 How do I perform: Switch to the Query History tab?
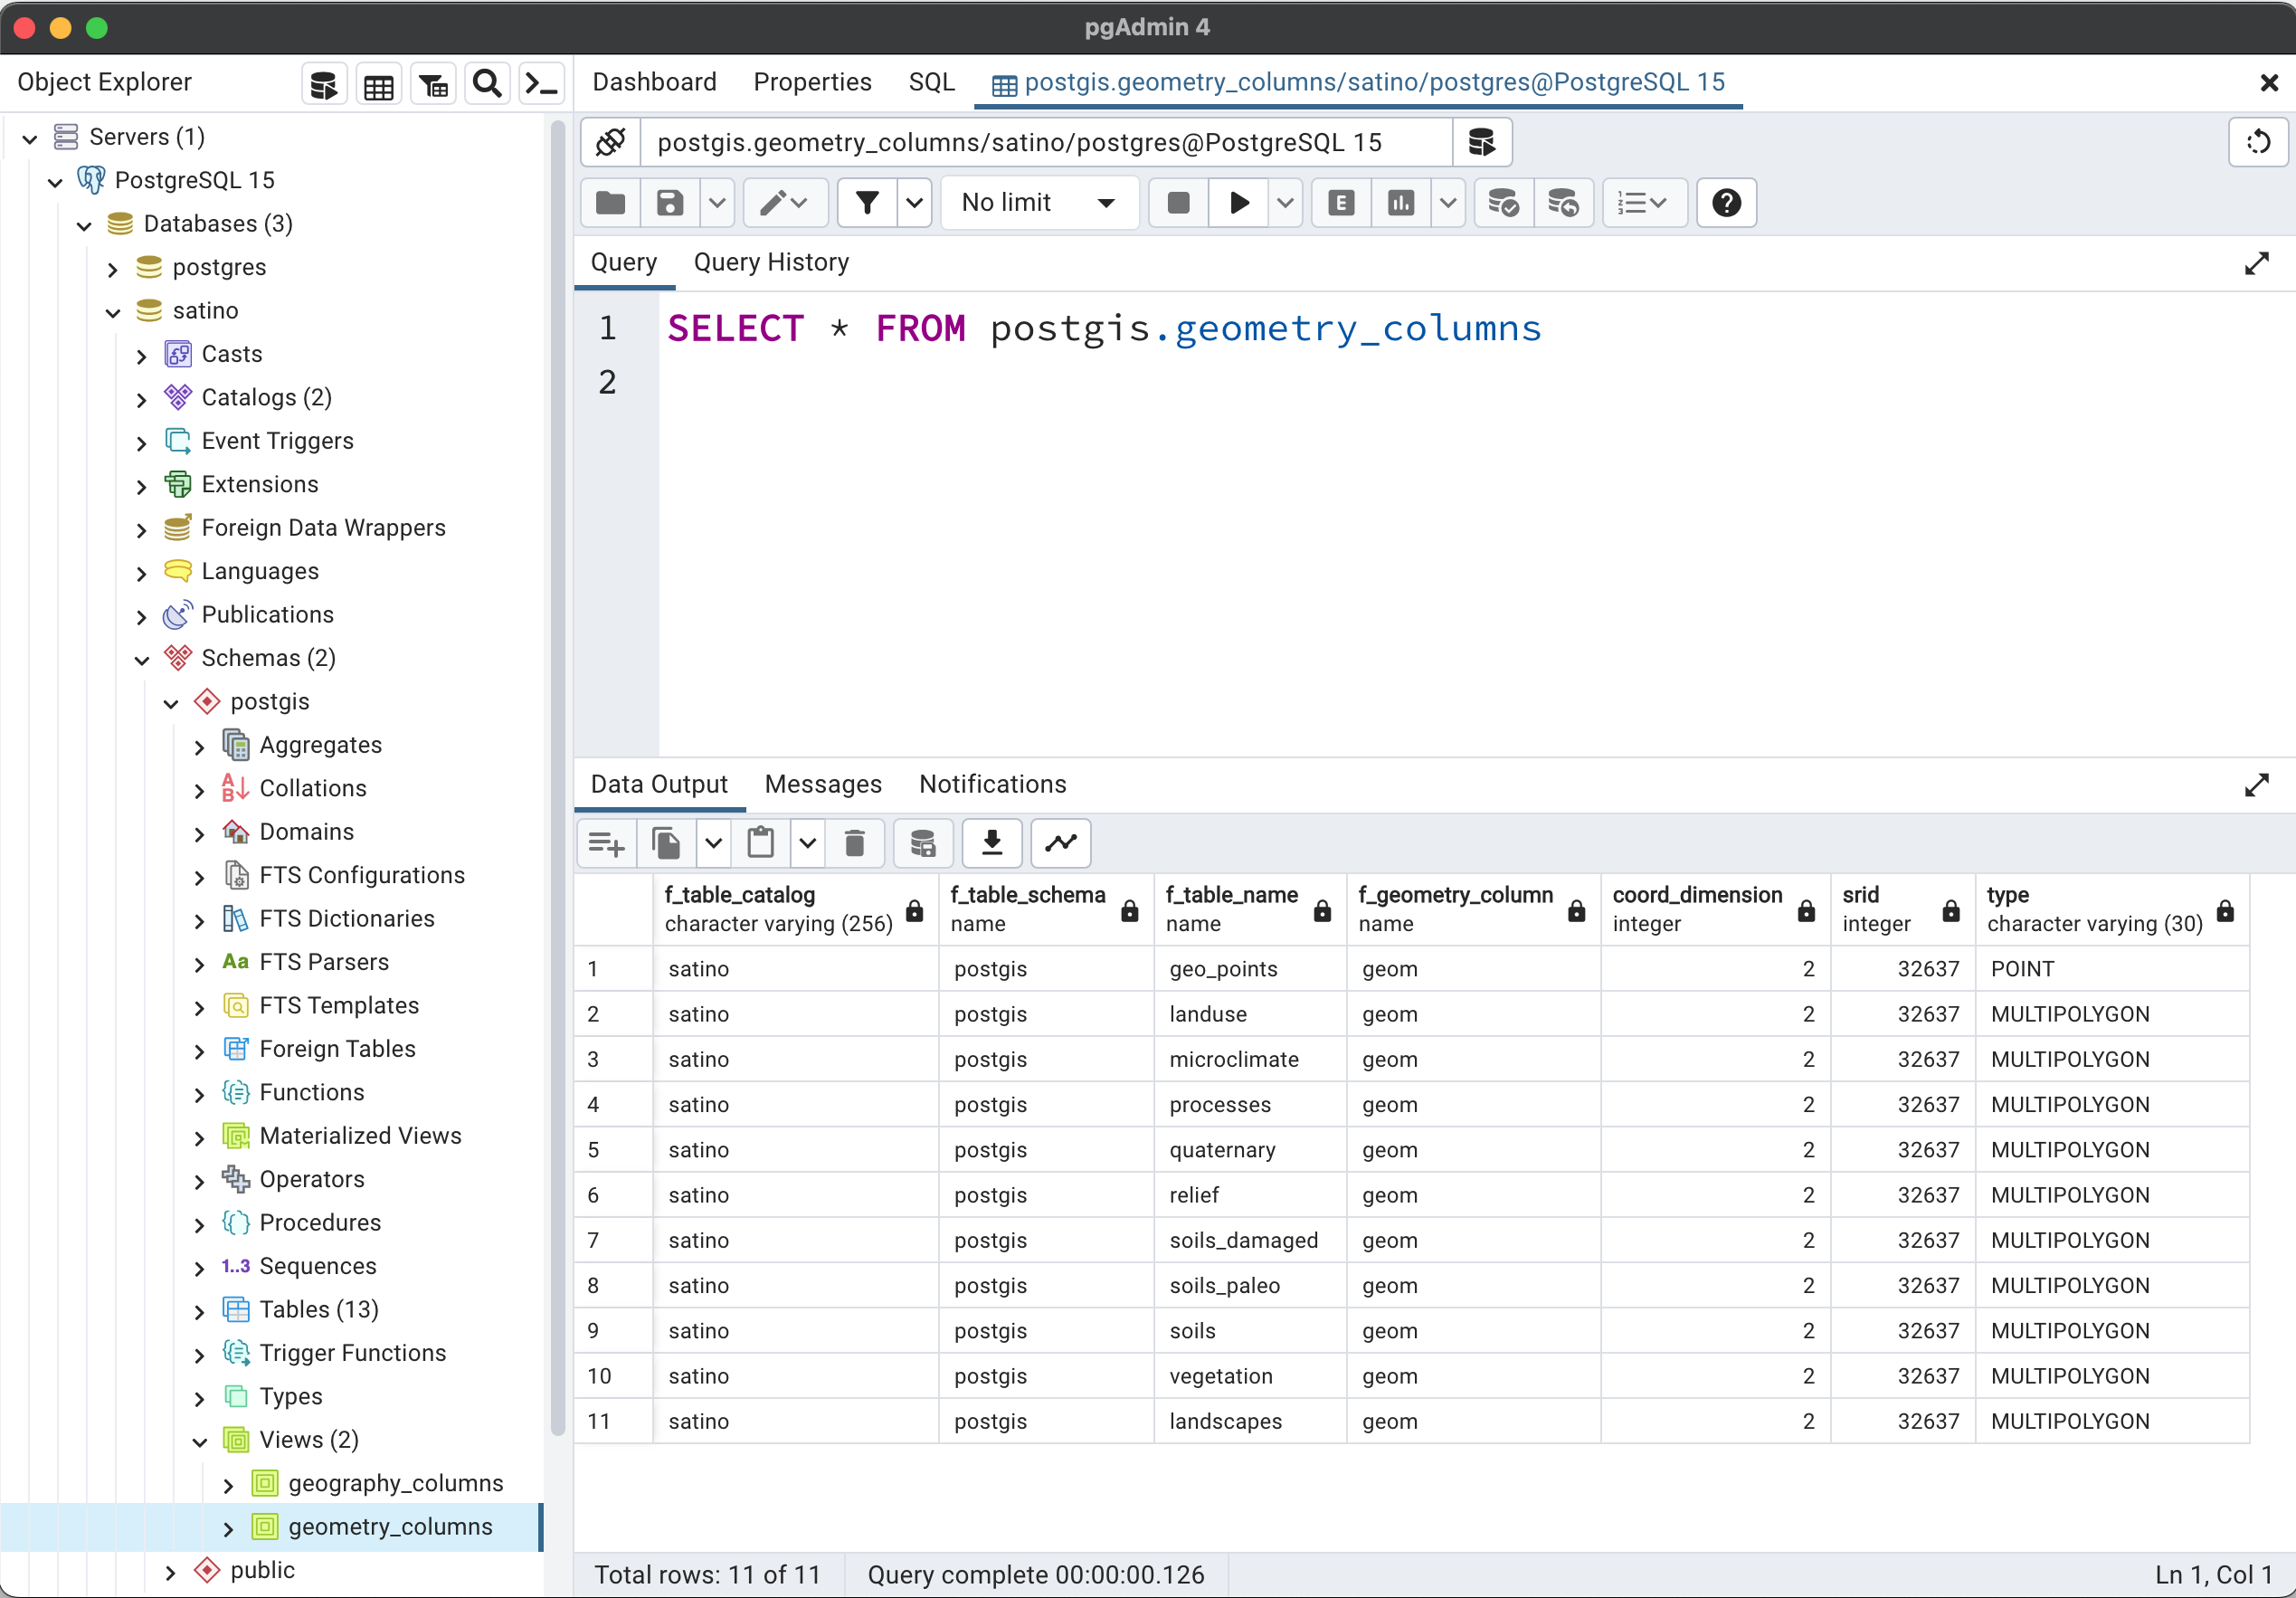771,262
